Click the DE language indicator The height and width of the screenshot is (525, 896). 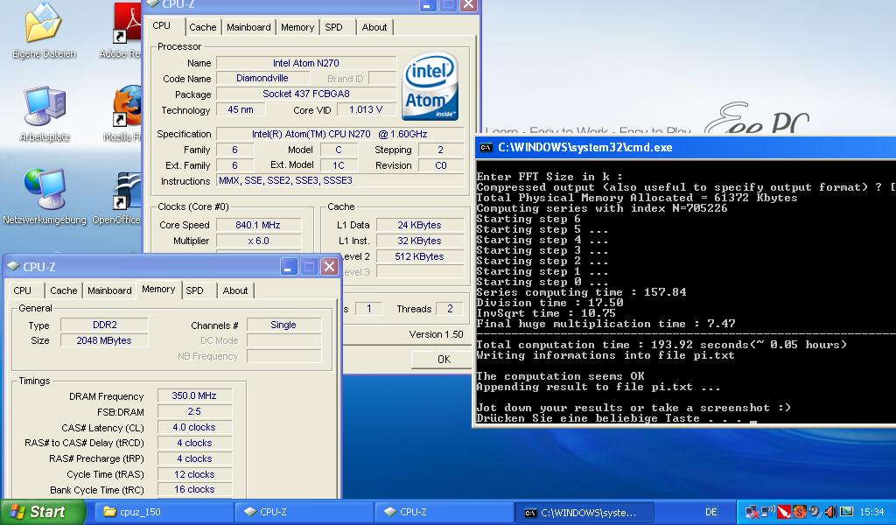point(710,512)
